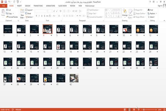Open the font size combo box
Screen dimensions: 166x111
click(x=50, y=11)
